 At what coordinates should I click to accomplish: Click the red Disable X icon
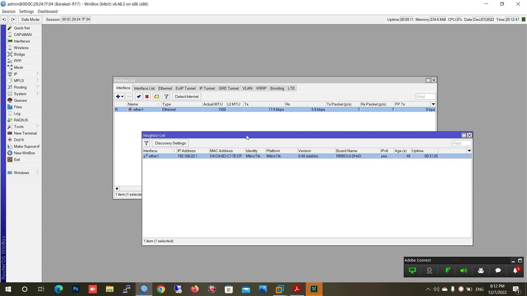(x=147, y=97)
